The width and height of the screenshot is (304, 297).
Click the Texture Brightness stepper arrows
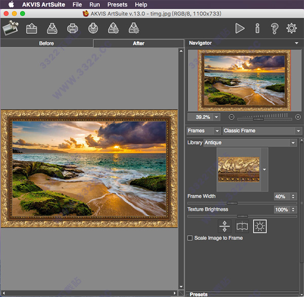293,209
